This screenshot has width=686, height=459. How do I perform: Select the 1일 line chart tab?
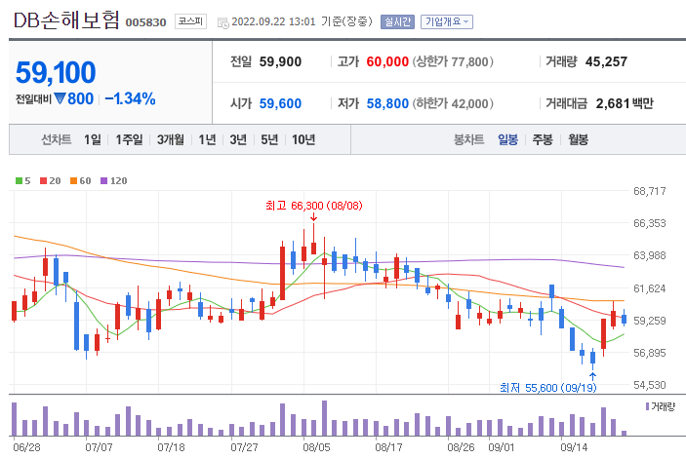pyautogui.click(x=93, y=139)
